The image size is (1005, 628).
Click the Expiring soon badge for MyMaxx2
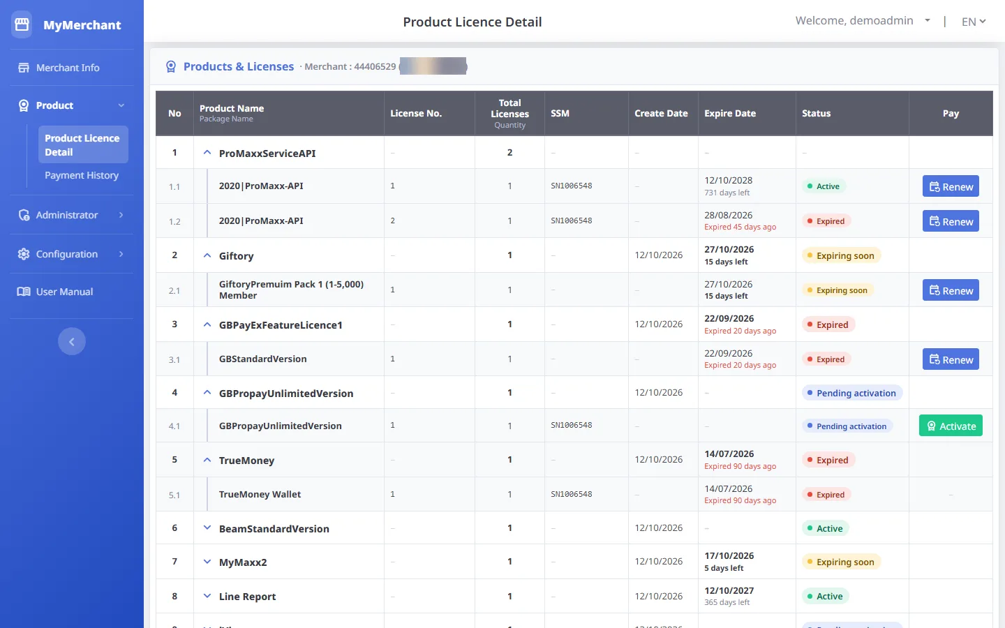point(841,562)
